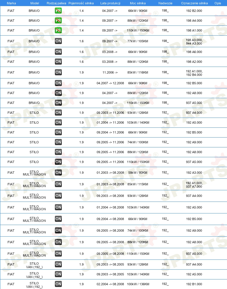Click the diesel ON icon in the 77kW / 105KM row
This screenshot has width=227, height=289.
click(x=58, y=41)
